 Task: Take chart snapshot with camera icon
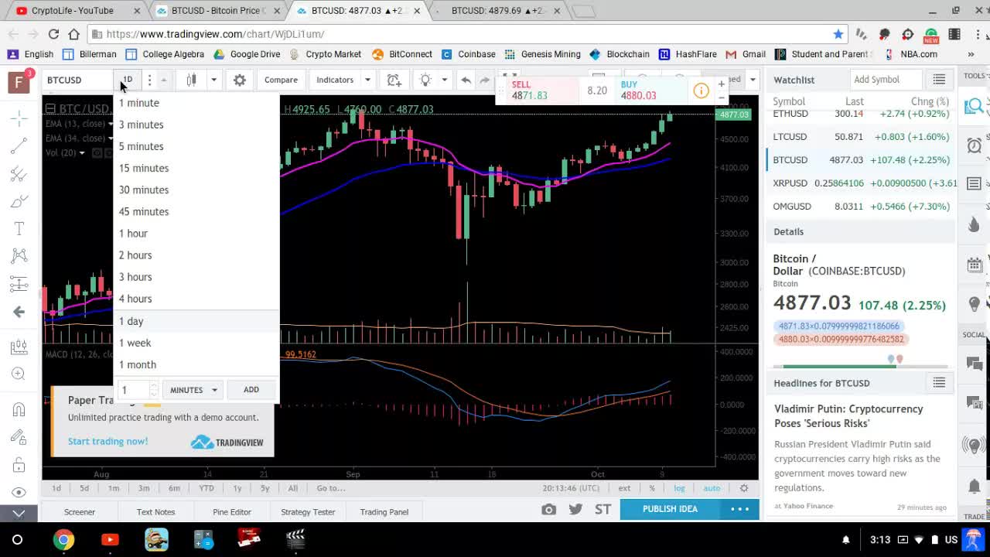[x=548, y=509]
